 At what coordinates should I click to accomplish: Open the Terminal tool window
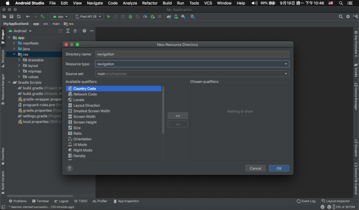pyautogui.click(x=40, y=201)
